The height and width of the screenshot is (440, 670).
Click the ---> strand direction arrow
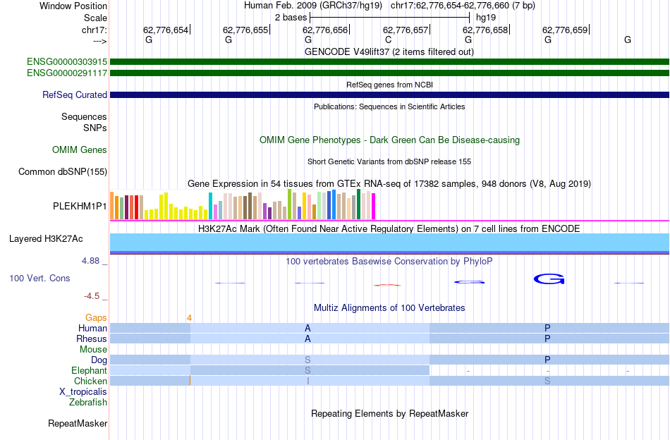pyautogui.click(x=99, y=41)
